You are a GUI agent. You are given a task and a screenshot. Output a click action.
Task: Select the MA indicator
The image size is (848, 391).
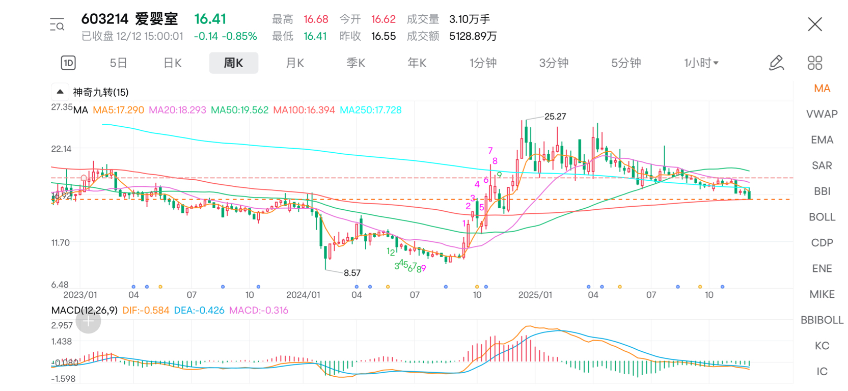pos(822,88)
